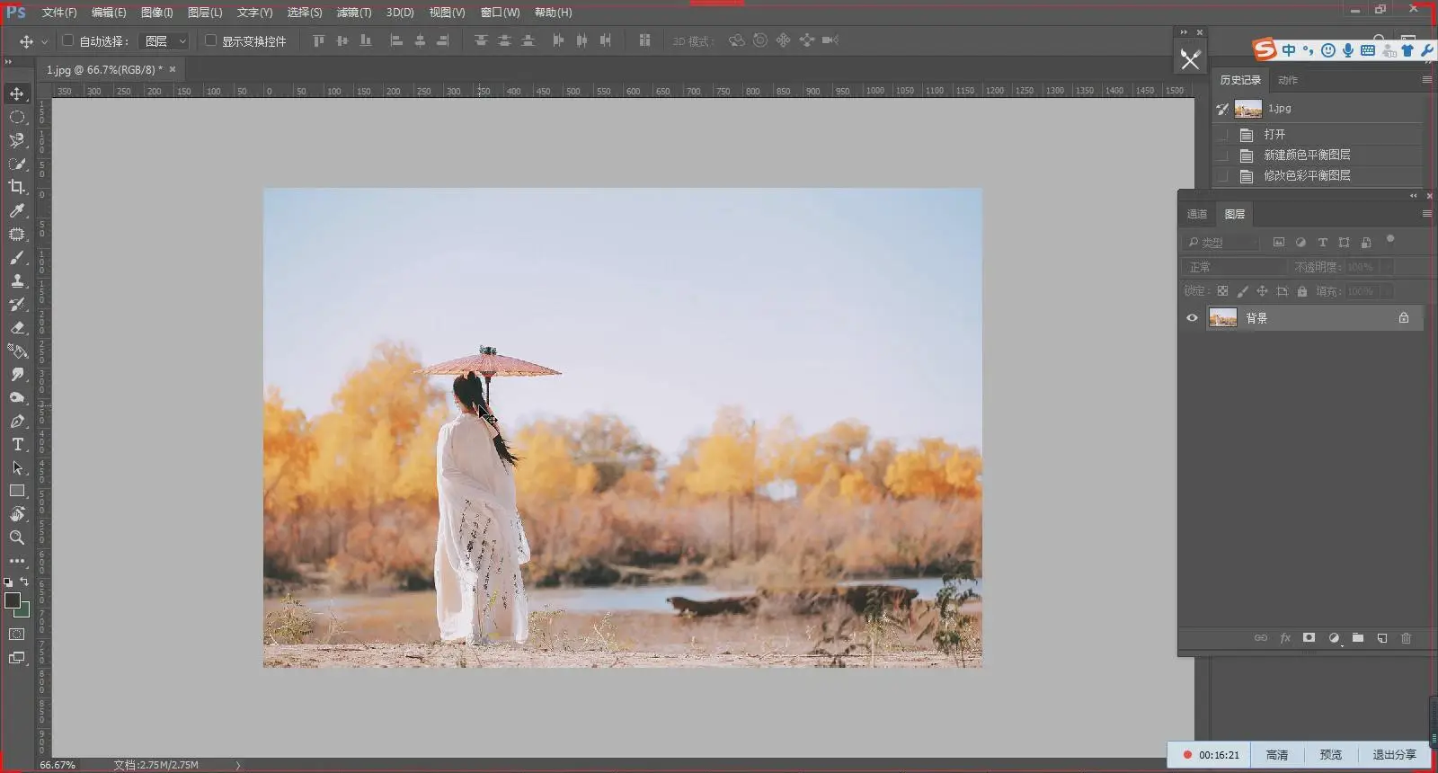1438x773 pixels.
Task: Select the Horizontal Type tool
Action: (17, 444)
